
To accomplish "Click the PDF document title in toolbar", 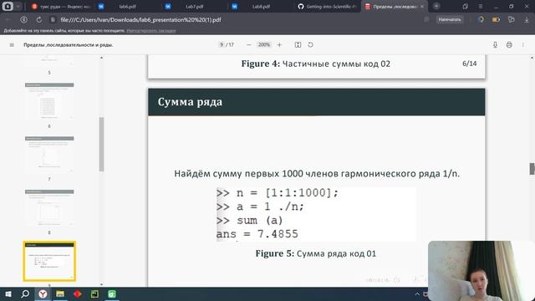I will point(69,44).
